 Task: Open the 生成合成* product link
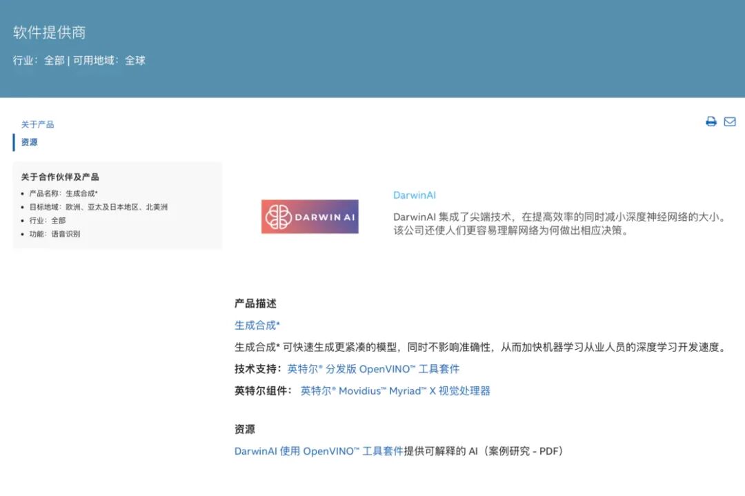point(257,326)
